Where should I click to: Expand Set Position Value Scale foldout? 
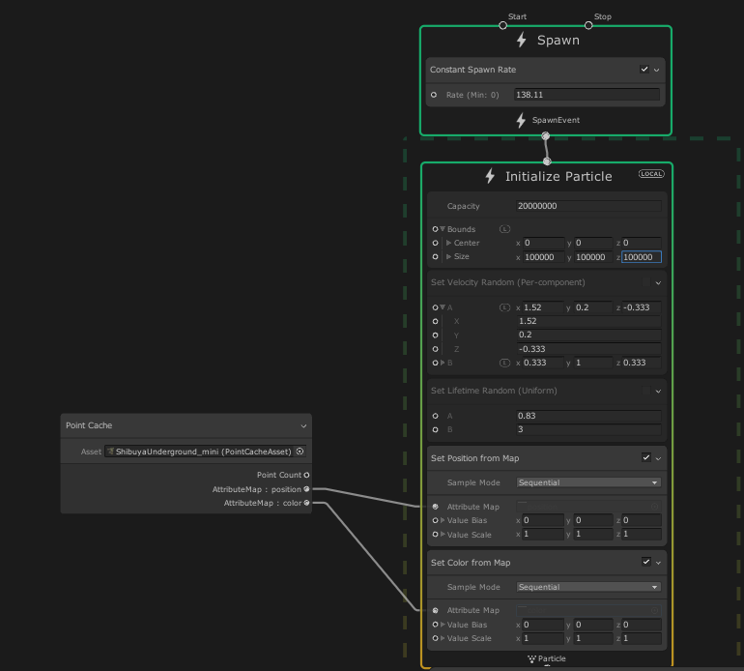[443, 535]
